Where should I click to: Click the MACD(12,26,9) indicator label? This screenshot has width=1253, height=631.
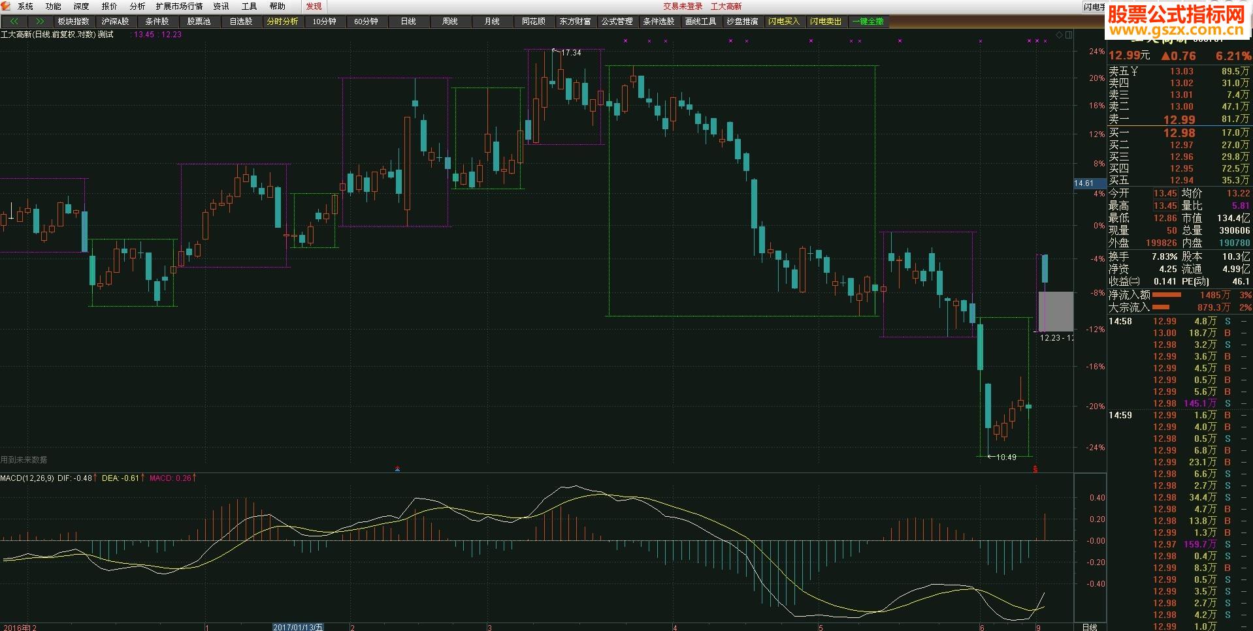27,478
